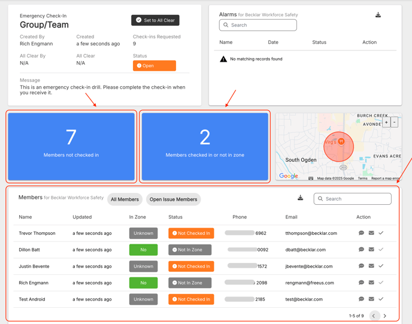Click green No zone badge for Rich Engmann
Image resolution: width=412 pixels, height=324 pixels.
(144, 283)
